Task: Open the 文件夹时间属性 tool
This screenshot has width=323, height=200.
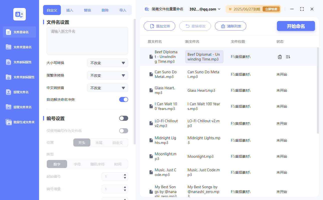Action: coord(19,77)
